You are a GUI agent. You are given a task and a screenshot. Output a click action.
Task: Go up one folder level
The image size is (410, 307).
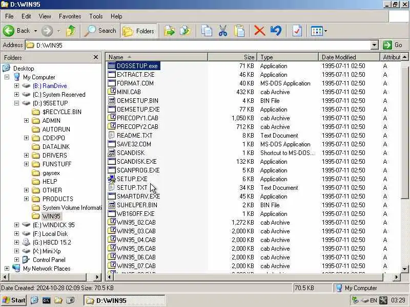click(x=71, y=31)
